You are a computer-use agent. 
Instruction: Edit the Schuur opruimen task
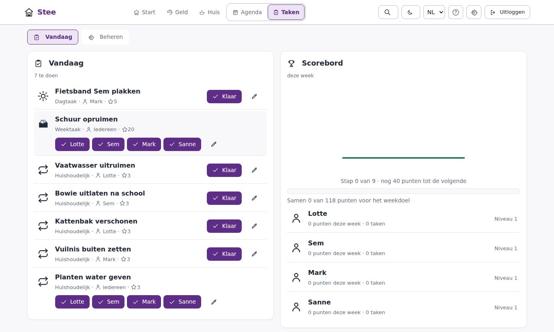[x=214, y=144]
